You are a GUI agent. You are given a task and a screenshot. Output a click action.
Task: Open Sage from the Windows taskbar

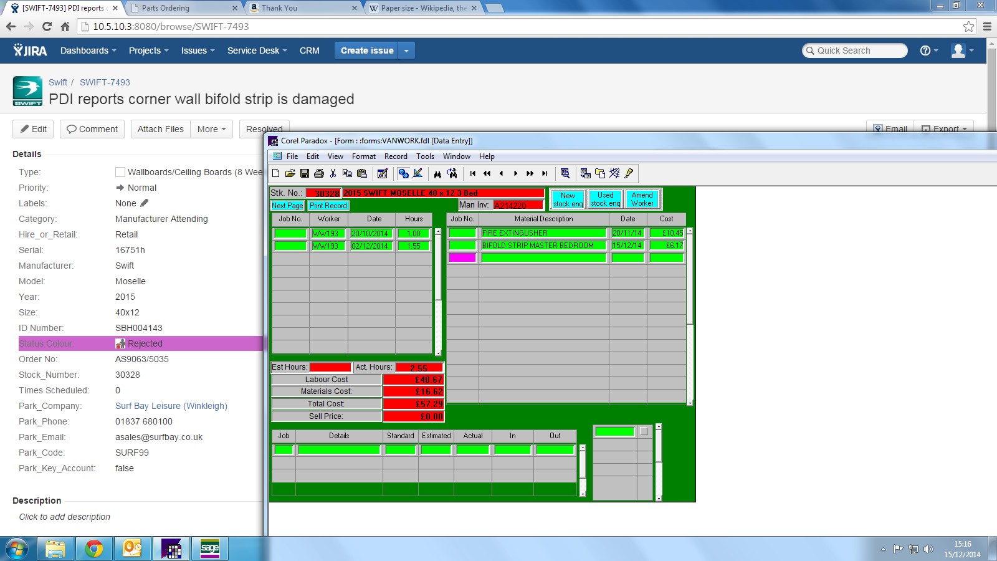tap(210, 549)
